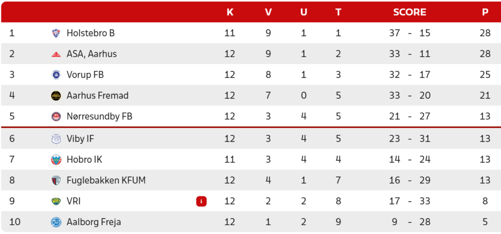Click the Viby IF club crest
This screenshot has height=234, width=501.
(56, 139)
